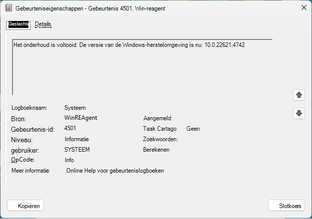This screenshot has width=312, height=219.
Task: Click the Logboeknaam: label
Action: pos(29,108)
